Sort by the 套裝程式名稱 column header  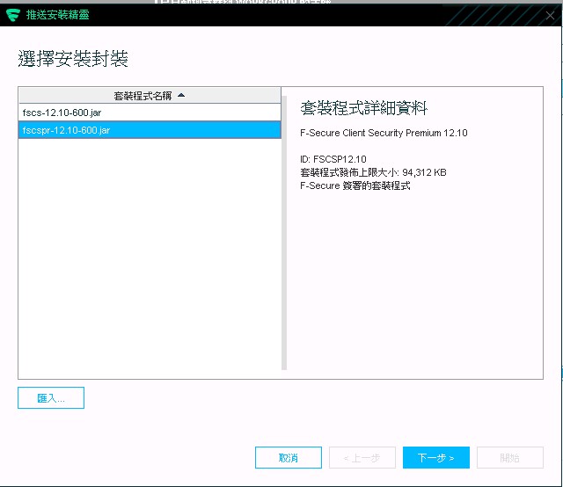point(150,96)
